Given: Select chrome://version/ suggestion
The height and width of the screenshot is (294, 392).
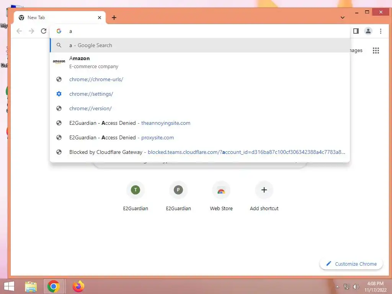Looking at the screenshot, I should click(200, 108).
